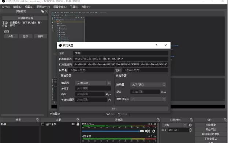The height and width of the screenshot is (143, 228).
Task: Click the 用户名 input field
Action: (91, 70)
